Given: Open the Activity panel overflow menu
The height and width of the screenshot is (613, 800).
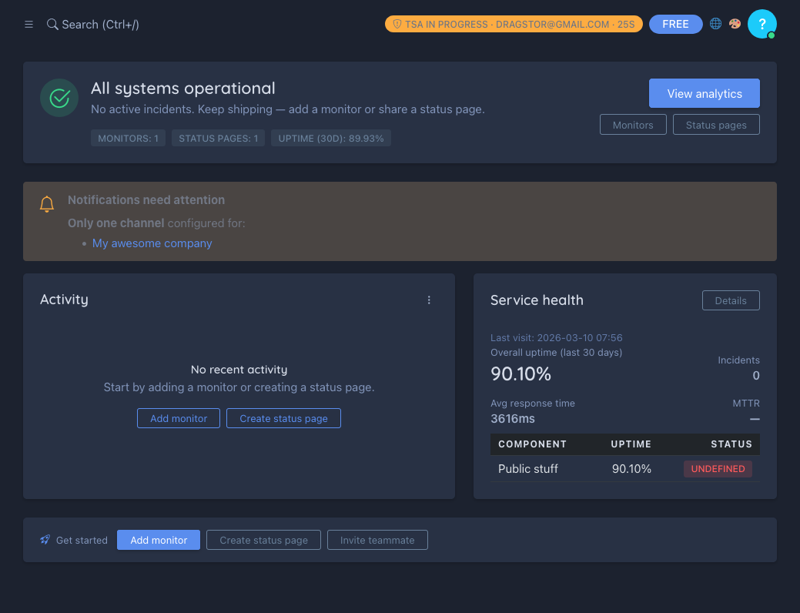Looking at the screenshot, I should [x=429, y=300].
